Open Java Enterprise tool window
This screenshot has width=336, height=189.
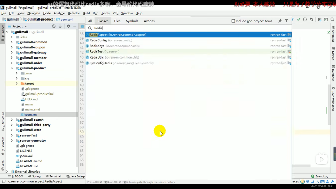click(75, 176)
